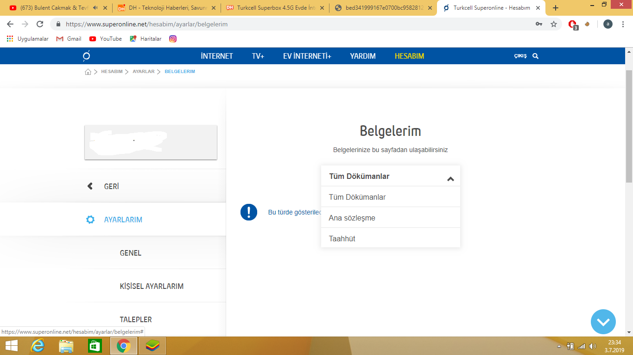Open the TV+ menu
The image size is (633, 355).
pos(258,56)
